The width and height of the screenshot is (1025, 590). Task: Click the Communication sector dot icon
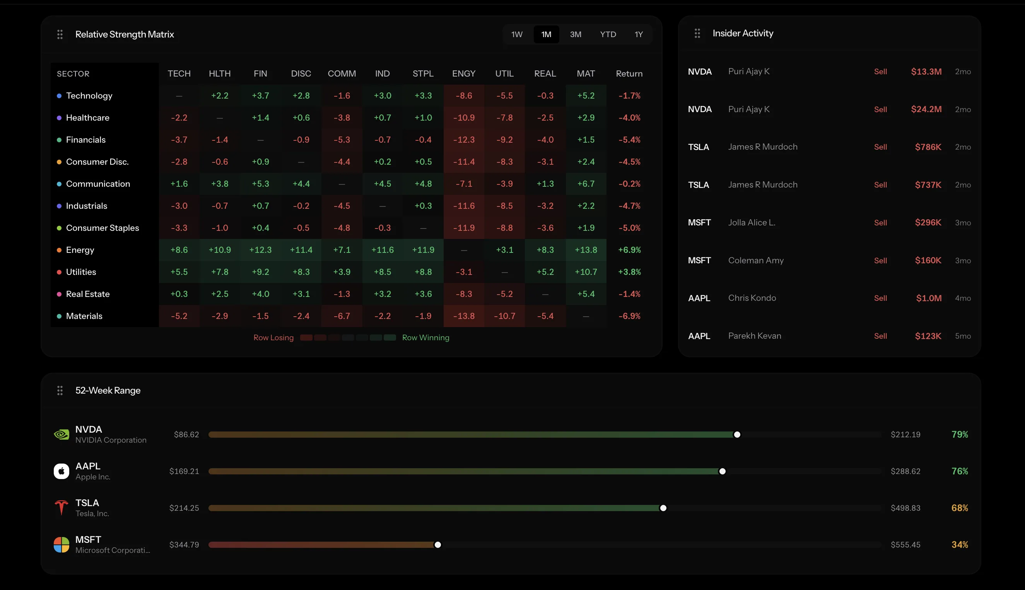(x=59, y=184)
